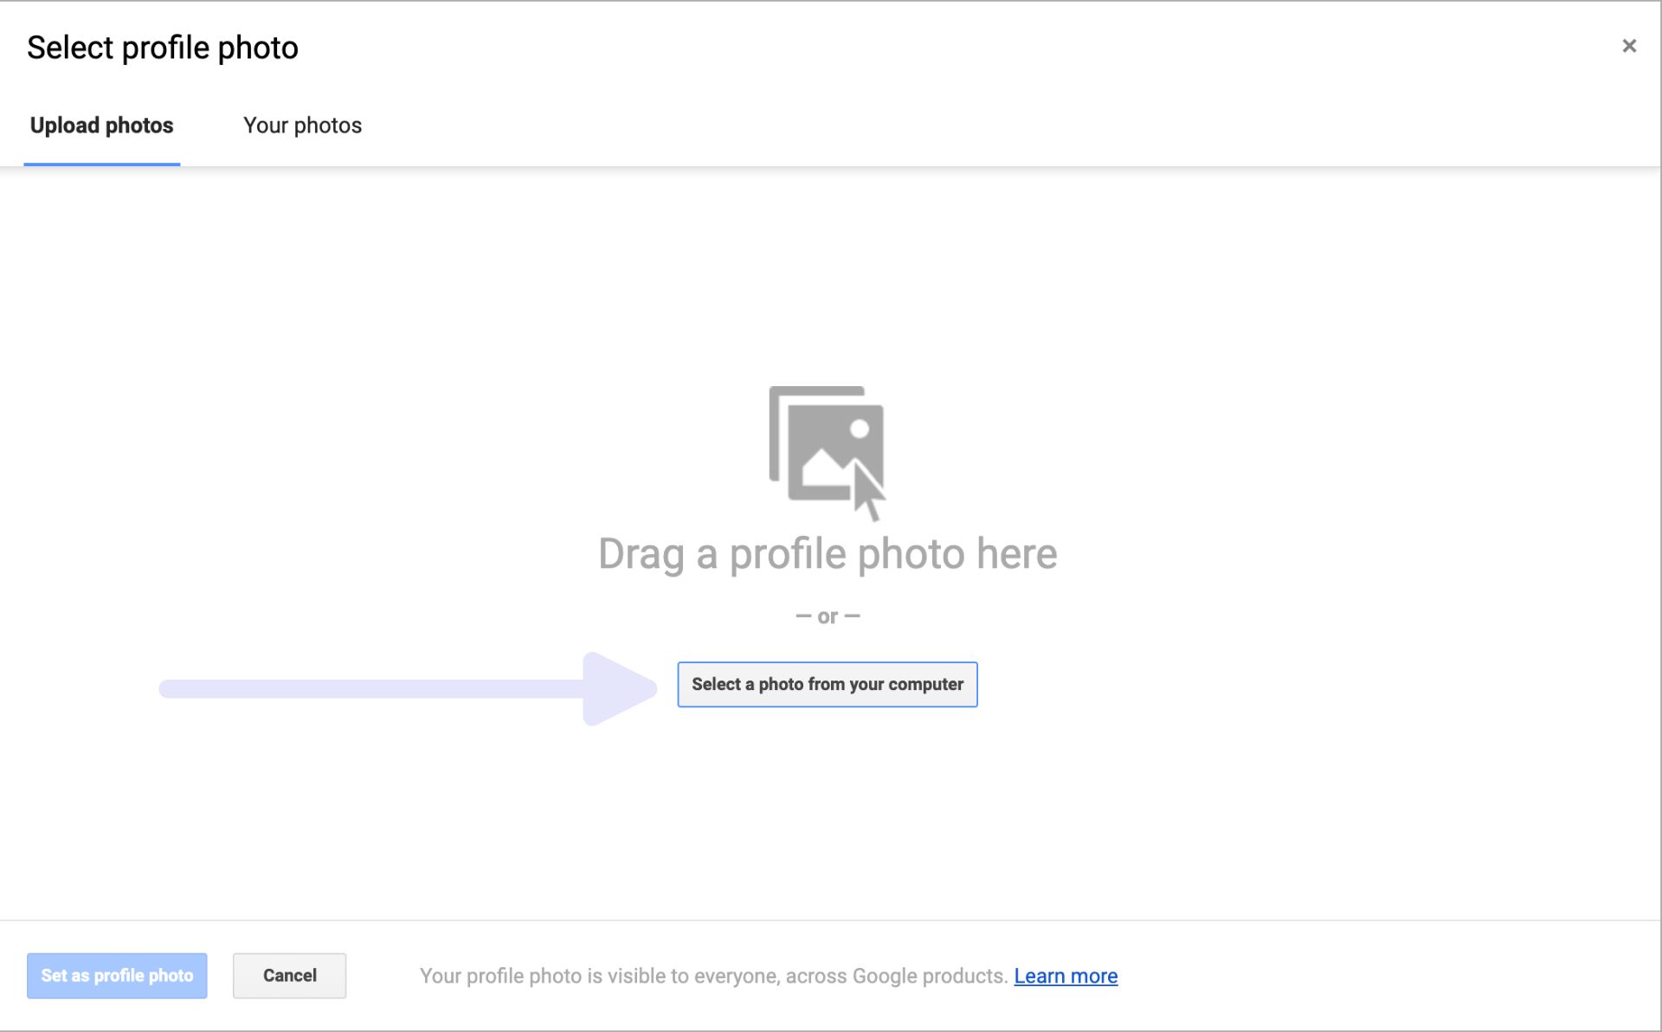Click the blue underline beneath Upload photos

[101, 163]
